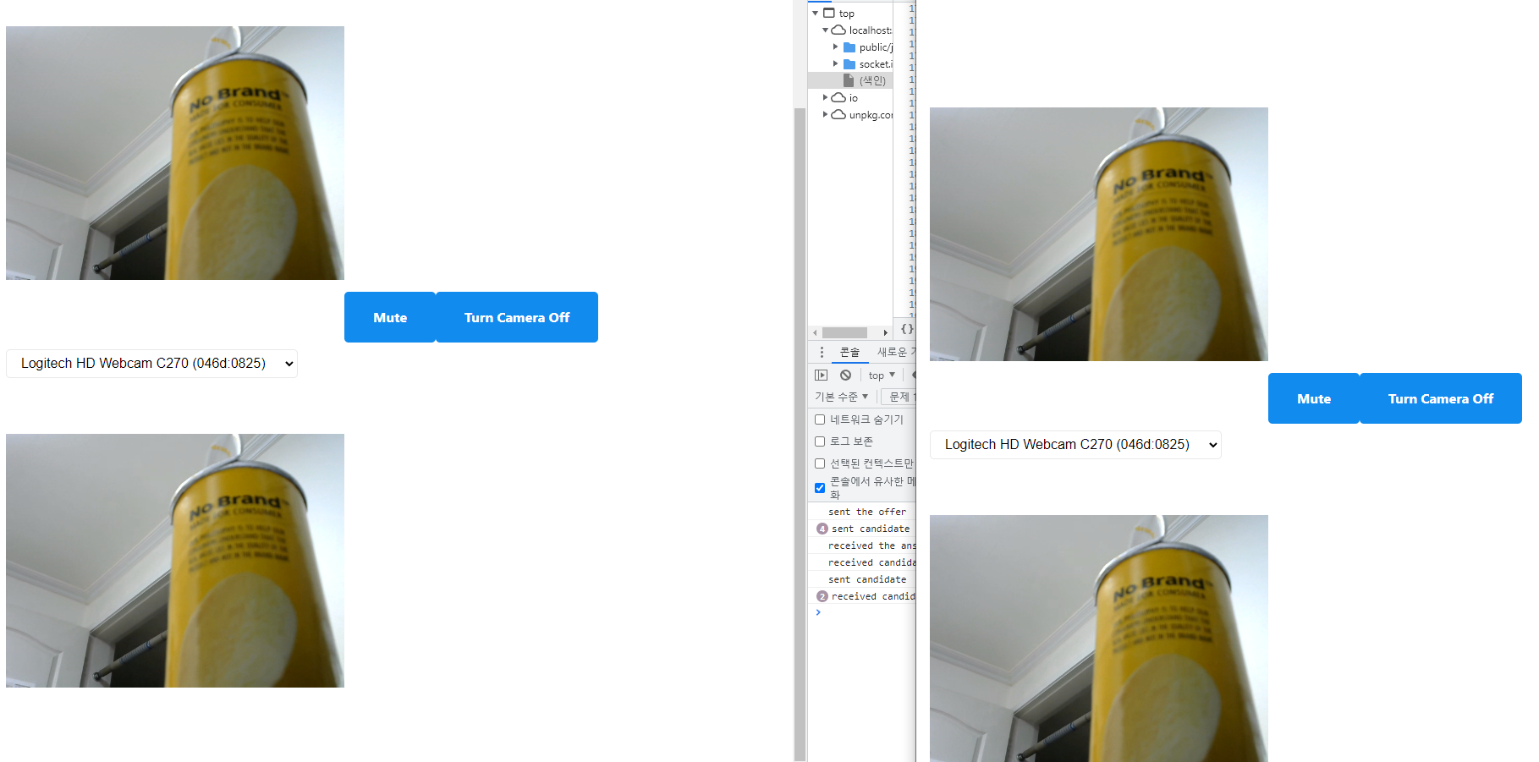Click the top local video in left page
Viewport: 1539px width, 762px height.
[175, 153]
